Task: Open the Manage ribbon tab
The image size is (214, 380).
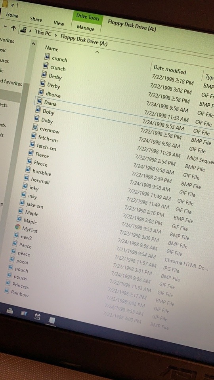Action: 86,28
